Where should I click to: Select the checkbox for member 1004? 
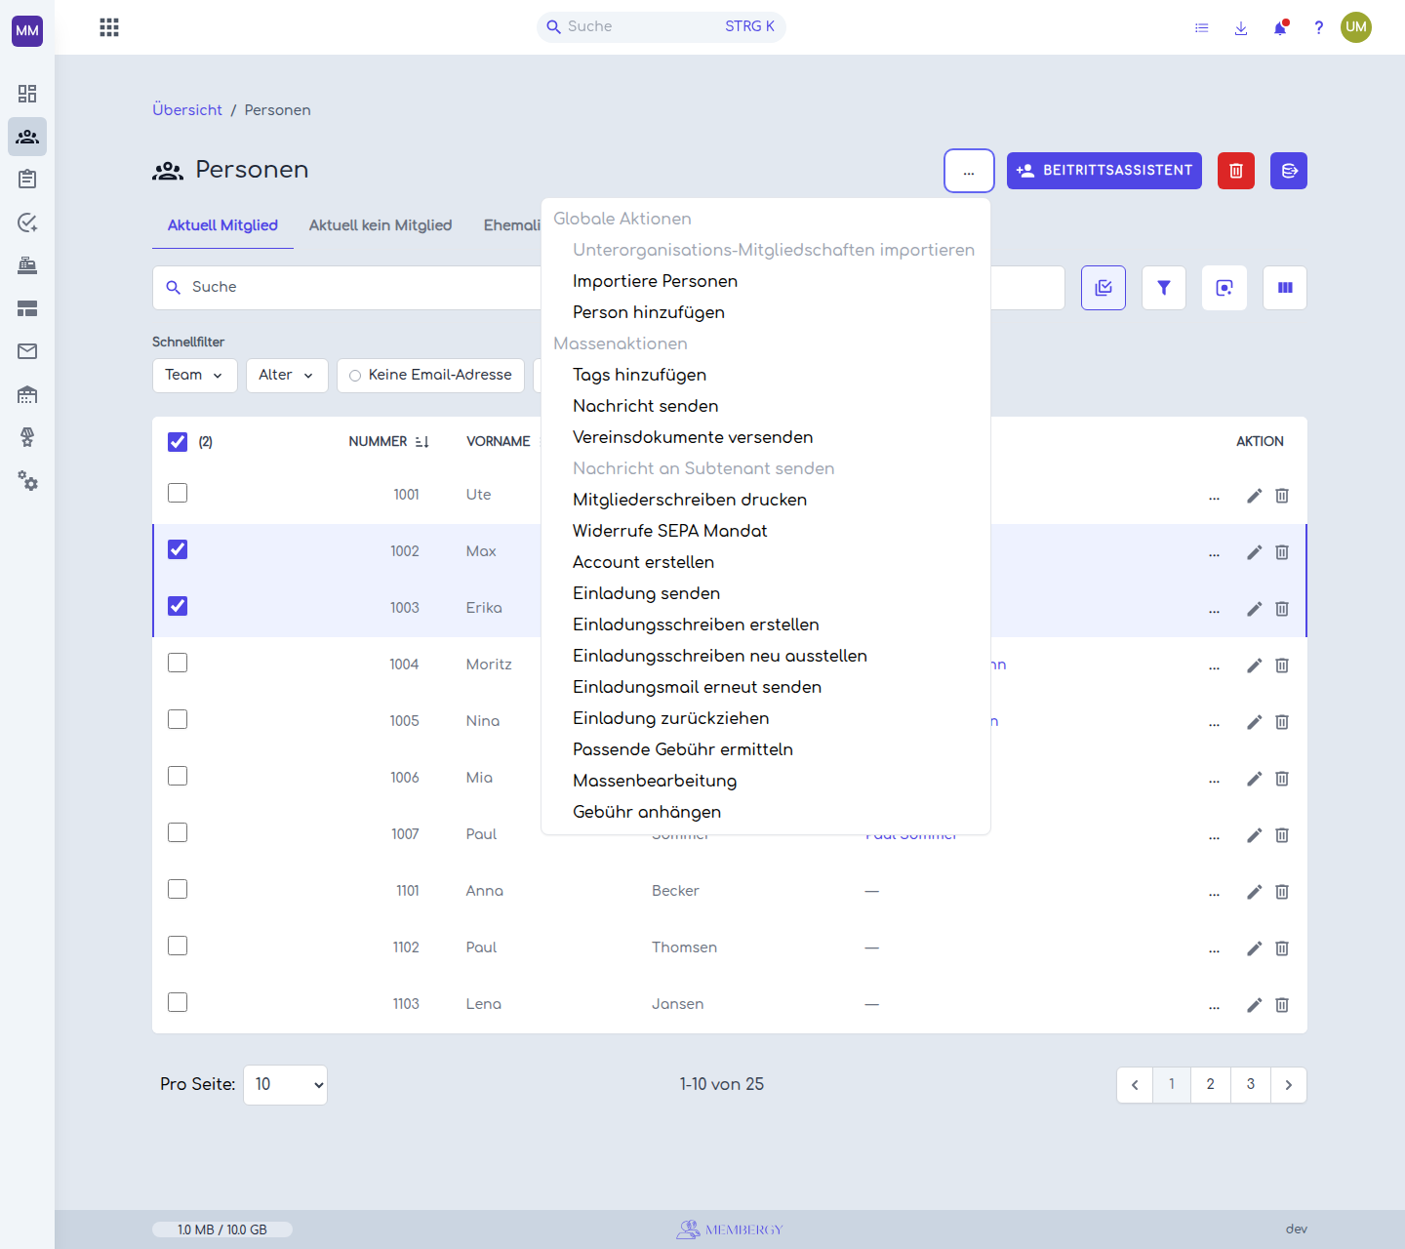pos(178,663)
